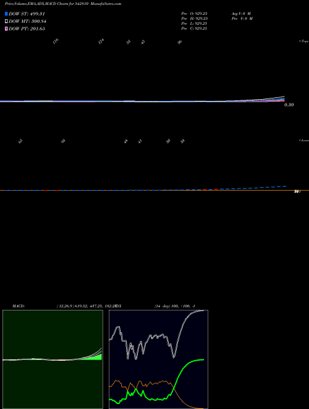
Task: Click the 116 label above the price chart
Action: [56, 42]
